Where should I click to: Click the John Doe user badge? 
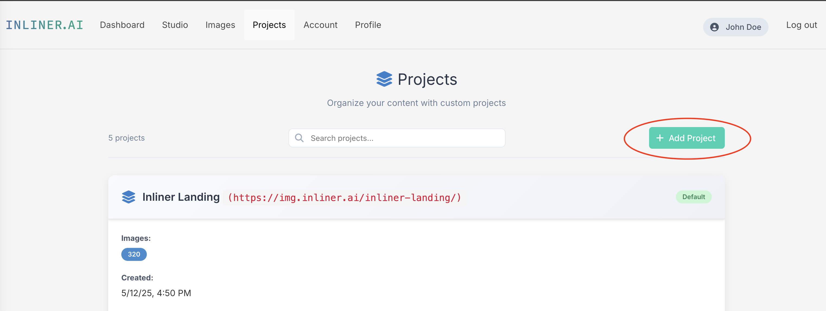[x=735, y=27]
